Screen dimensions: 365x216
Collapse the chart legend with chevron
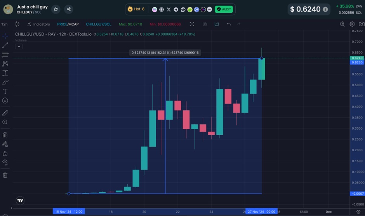(19, 46)
